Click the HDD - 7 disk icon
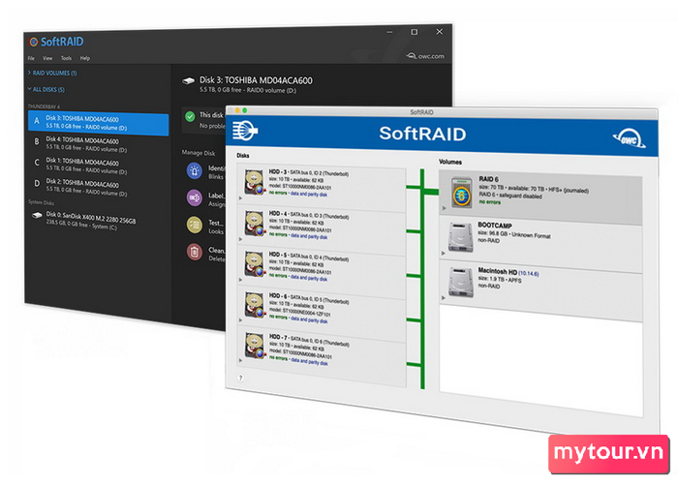678x485 pixels. point(255,346)
